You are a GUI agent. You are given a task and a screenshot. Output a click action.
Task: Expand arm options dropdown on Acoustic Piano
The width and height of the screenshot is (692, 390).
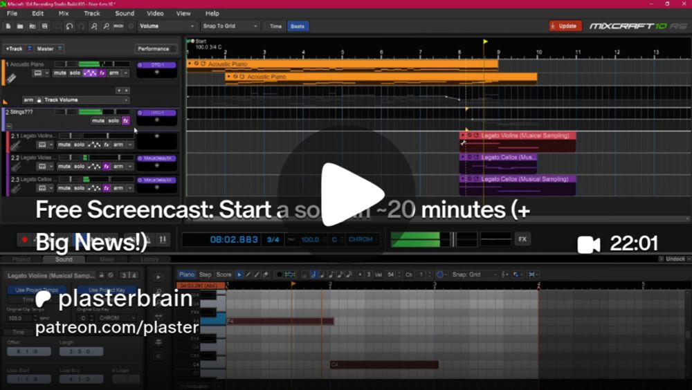point(126,73)
